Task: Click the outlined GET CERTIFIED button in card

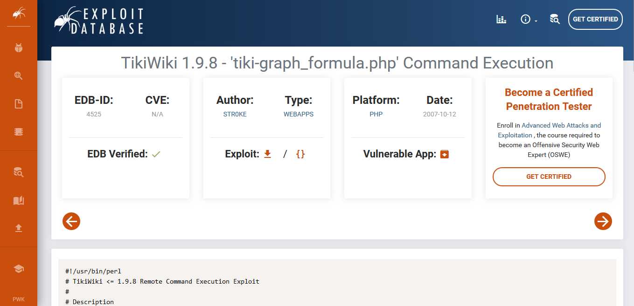Action: pos(549,177)
